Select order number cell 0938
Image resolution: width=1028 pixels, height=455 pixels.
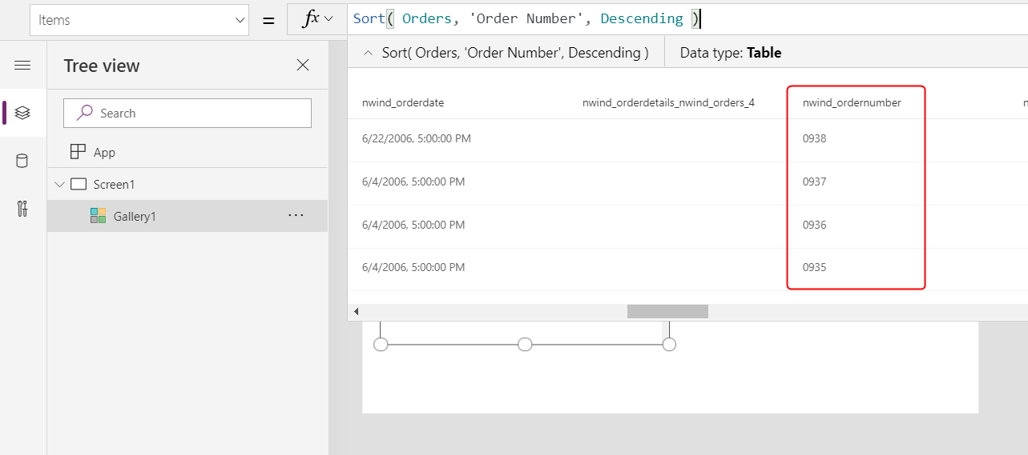click(x=814, y=138)
